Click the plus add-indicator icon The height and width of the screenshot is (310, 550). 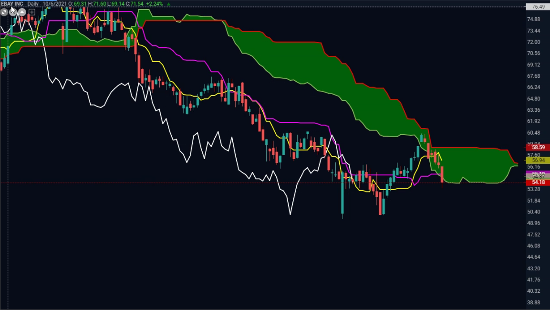pos(31,12)
